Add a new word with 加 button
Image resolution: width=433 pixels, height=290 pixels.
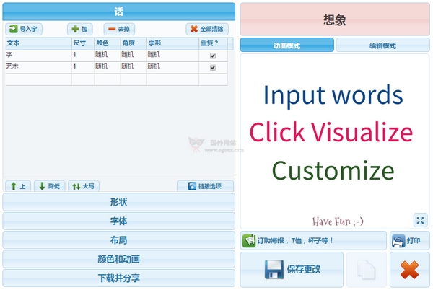pos(80,29)
